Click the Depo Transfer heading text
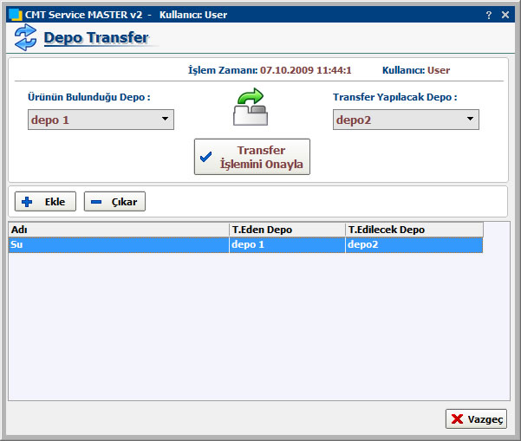Viewport: 521px width, 441px height. pos(95,38)
